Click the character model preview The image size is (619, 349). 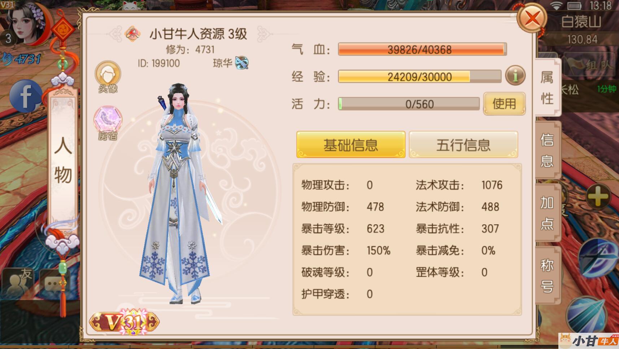[179, 193]
